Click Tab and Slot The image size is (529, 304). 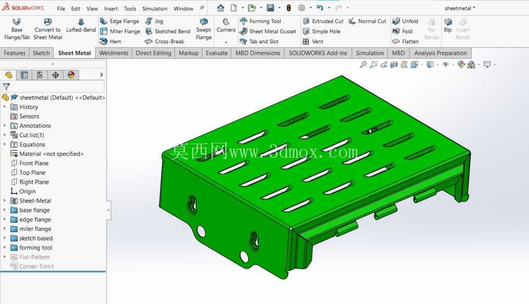click(259, 41)
